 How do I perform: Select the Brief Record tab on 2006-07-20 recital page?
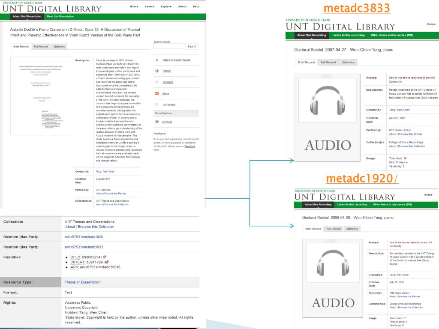[313, 229]
